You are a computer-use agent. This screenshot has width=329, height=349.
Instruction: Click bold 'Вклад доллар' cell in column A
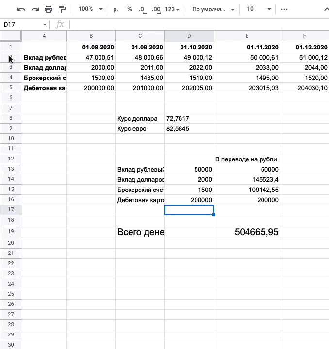pyautogui.click(x=44, y=68)
